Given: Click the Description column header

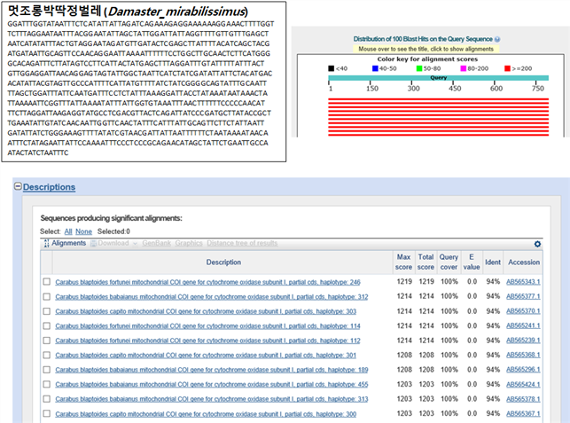Looking at the screenshot, I should coord(223,262).
